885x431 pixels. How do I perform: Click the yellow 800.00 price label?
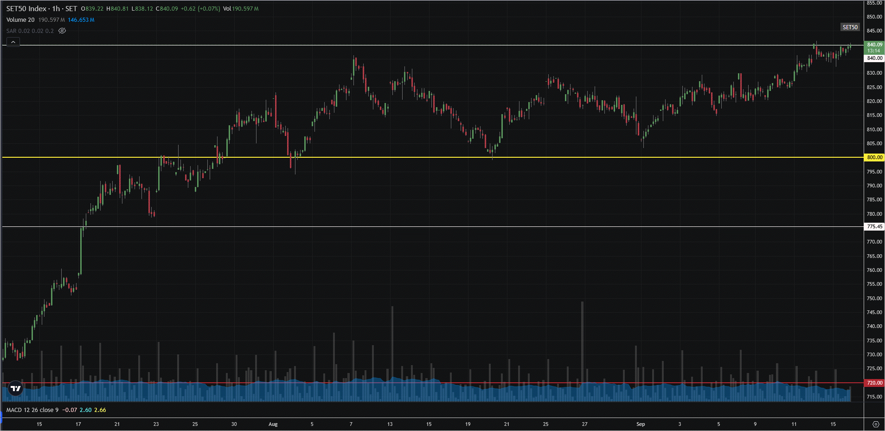click(x=874, y=157)
